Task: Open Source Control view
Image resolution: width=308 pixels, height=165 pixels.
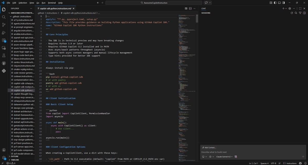Action: (x=4, y=25)
